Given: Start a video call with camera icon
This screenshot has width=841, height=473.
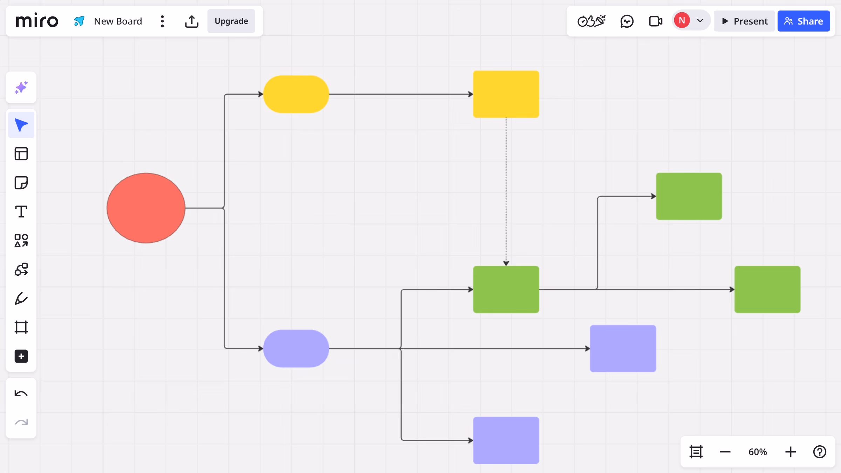Looking at the screenshot, I should click(656, 21).
